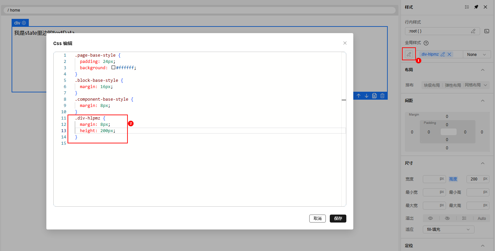Click the global style edit pencil button

pyautogui.click(x=409, y=54)
